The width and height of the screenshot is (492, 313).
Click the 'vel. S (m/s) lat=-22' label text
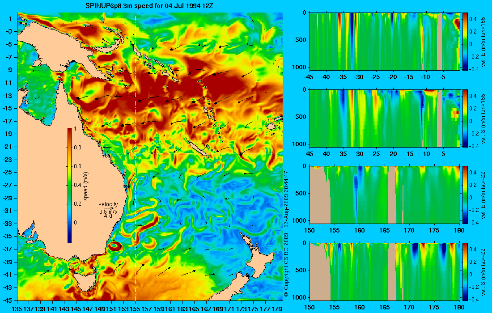484,272
